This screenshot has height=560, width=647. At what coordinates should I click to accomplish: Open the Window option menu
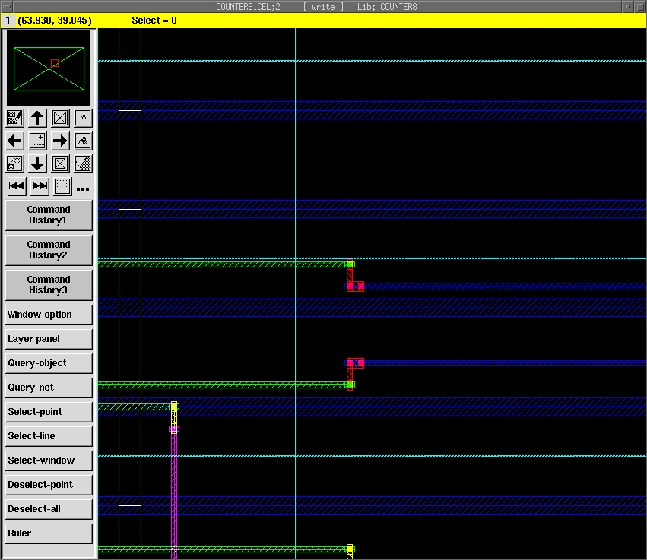tap(49, 315)
